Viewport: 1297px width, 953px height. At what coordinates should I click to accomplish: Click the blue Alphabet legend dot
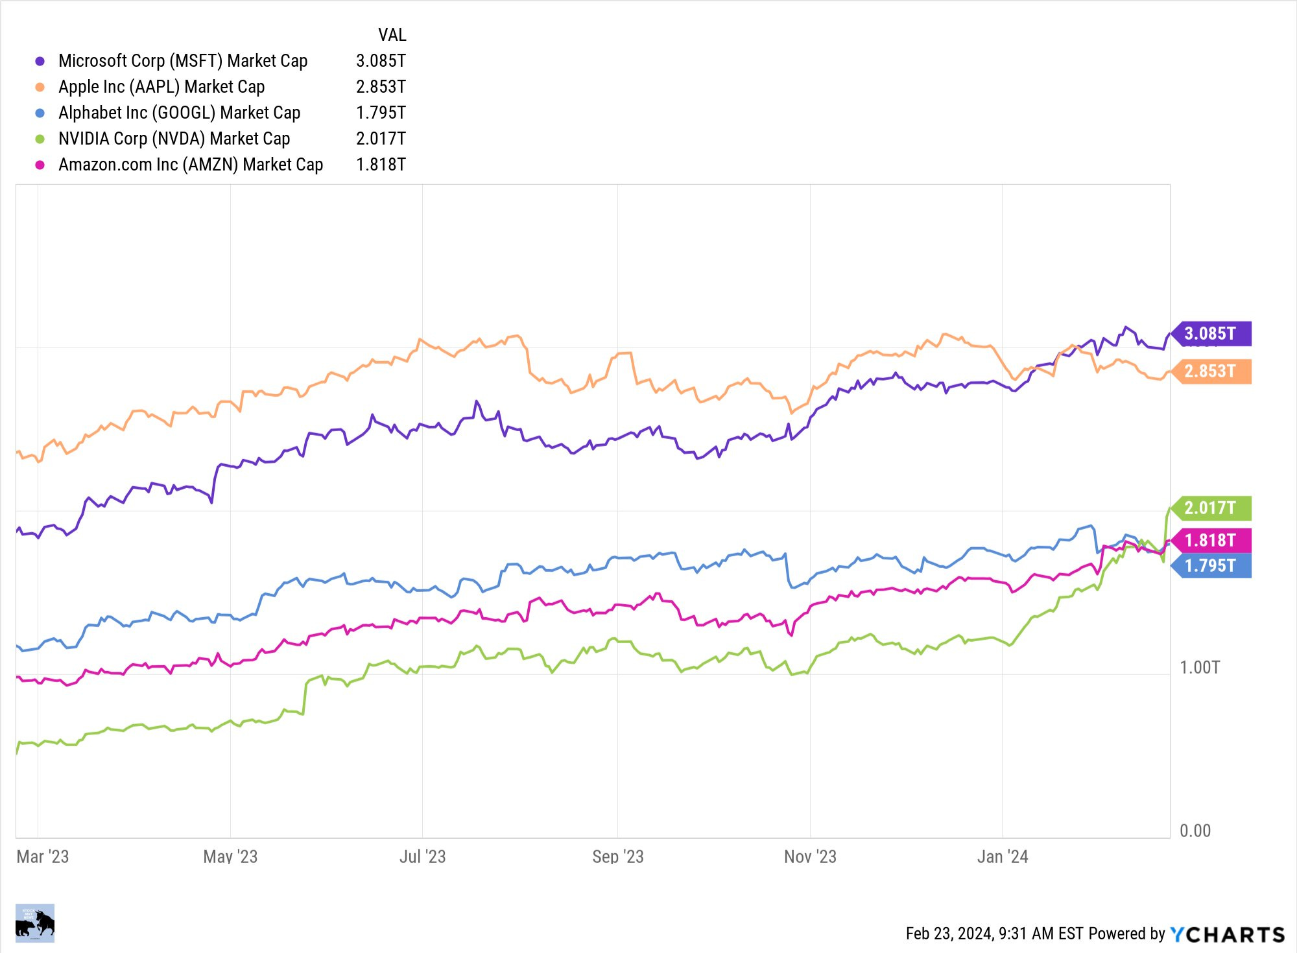pyautogui.click(x=40, y=113)
